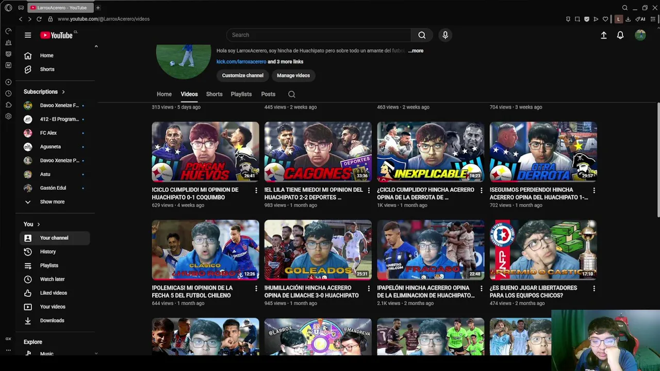Open the account avatar menu

640,35
